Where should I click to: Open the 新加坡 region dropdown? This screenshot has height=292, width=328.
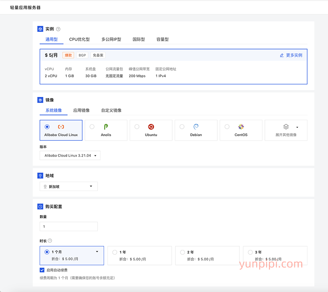tap(68, 186)
